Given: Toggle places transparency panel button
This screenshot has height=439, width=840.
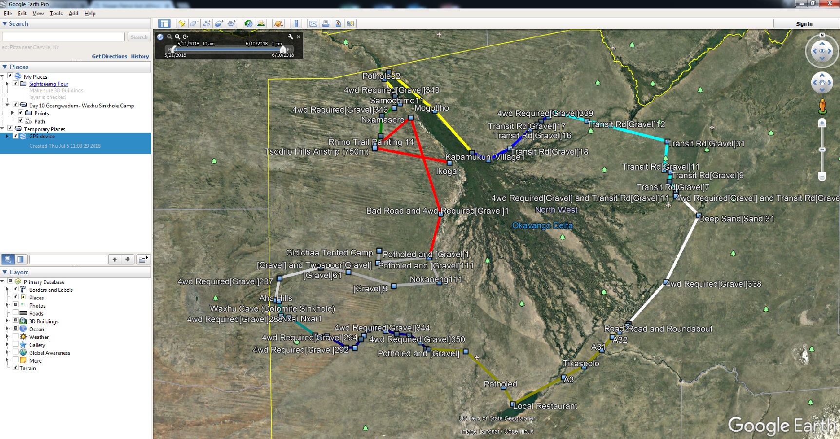Looking at the screenshot, I should click(x=20, y=259).
